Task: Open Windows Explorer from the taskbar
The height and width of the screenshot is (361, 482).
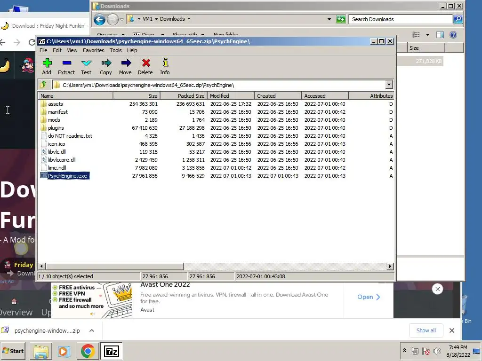Action: (41, 351)
